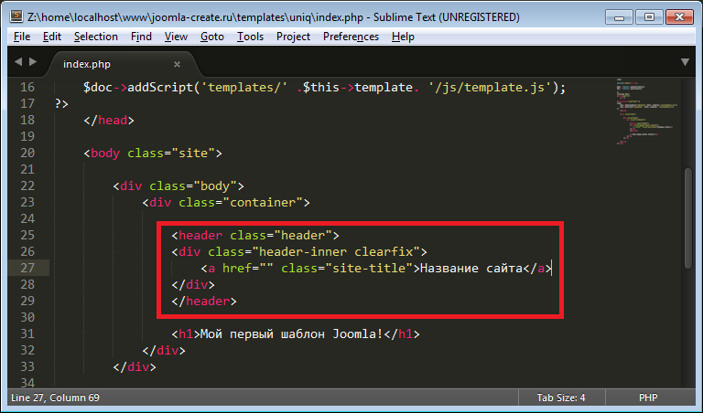The image size is (703, 413).
Task: Close the index.php tab
Action: click(x=178, y=64)
